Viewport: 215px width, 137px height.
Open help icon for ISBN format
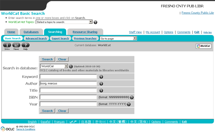click(132, 97)
